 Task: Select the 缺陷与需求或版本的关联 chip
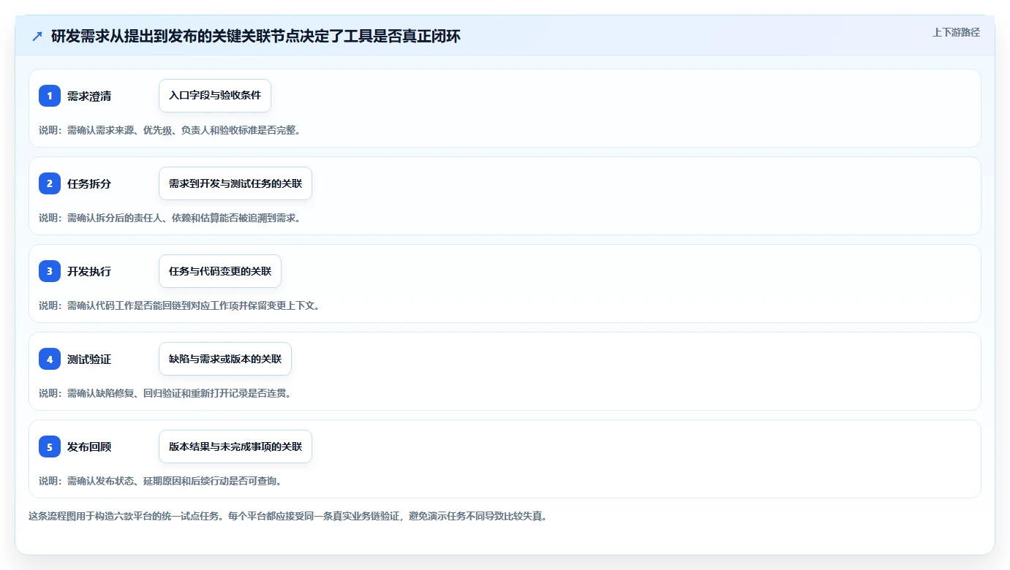click(225, 359)
